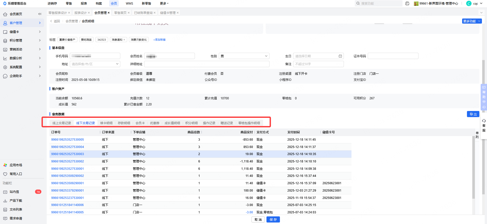Click the 保存 button

tap(273, 220)
